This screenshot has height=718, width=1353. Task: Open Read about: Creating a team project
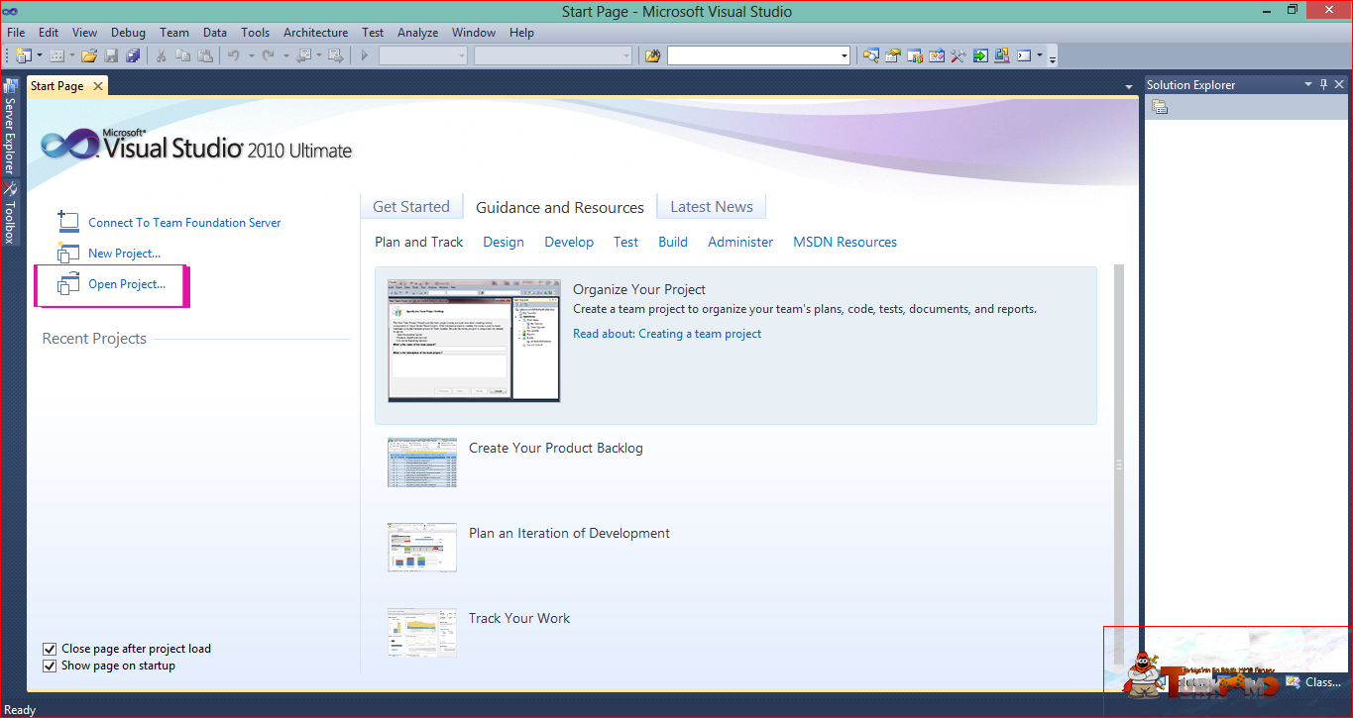[667, 334]
